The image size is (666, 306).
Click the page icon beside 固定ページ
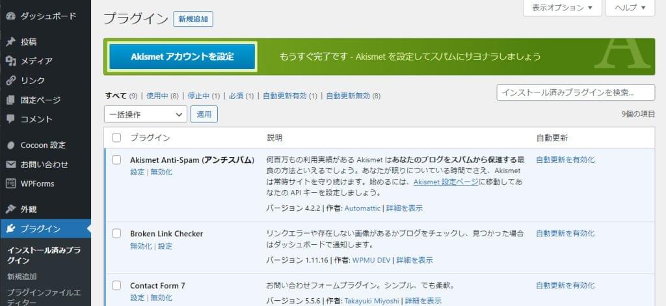pos(10,100)
